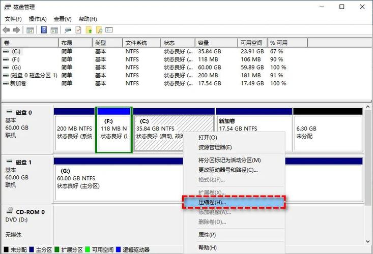373x254 pixels.
Task: Click the Properties checkmark toolbar icon
Action: 79,30
